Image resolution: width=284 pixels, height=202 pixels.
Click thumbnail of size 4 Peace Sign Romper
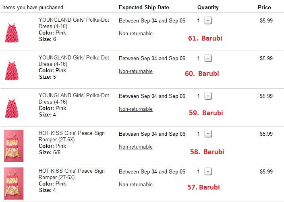(x=14, y=183)
